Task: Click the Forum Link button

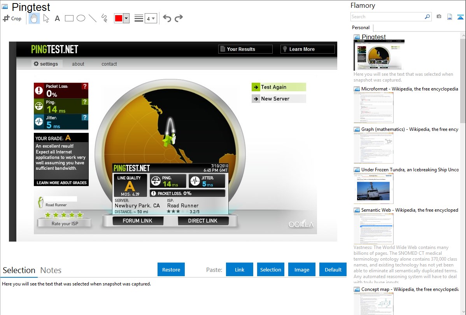Action: (x=138, y=221)
